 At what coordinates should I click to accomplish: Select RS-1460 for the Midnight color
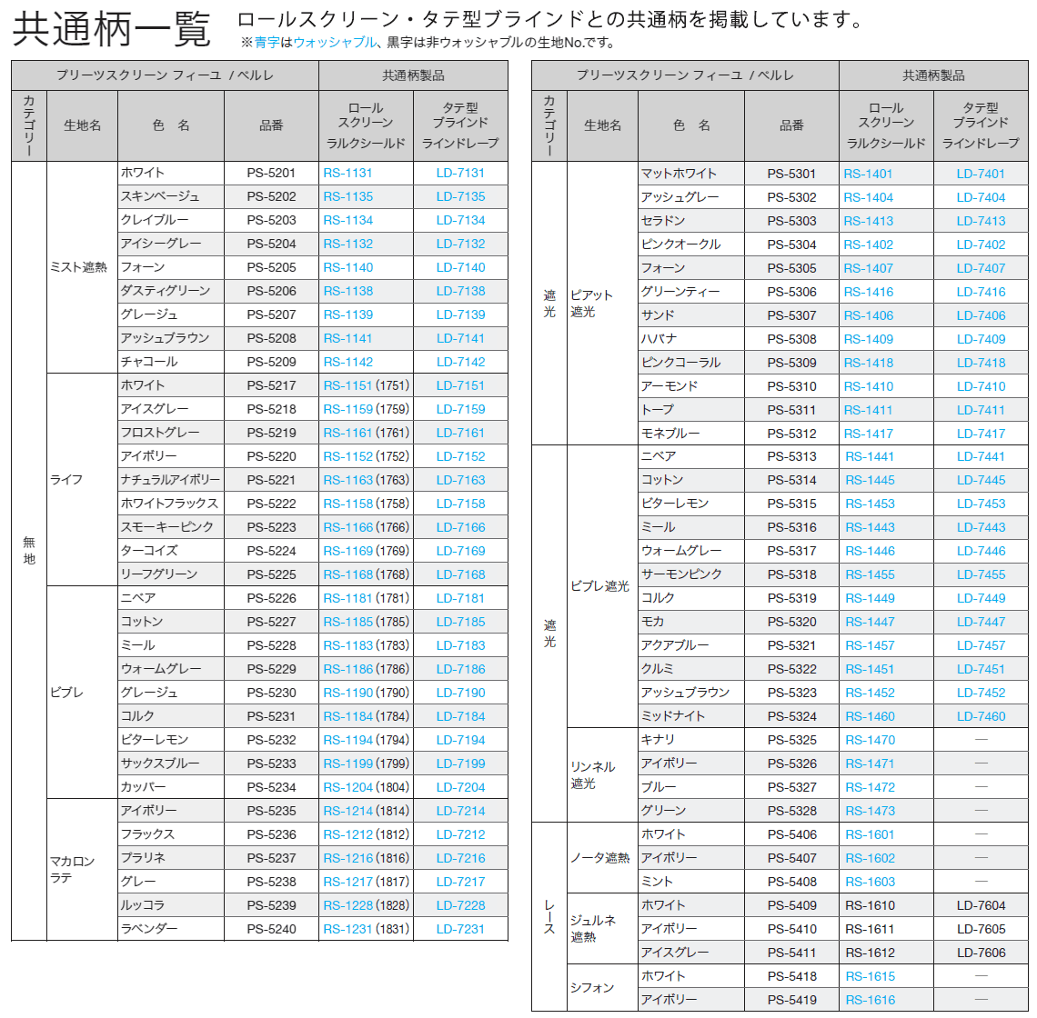pos(870,716)
